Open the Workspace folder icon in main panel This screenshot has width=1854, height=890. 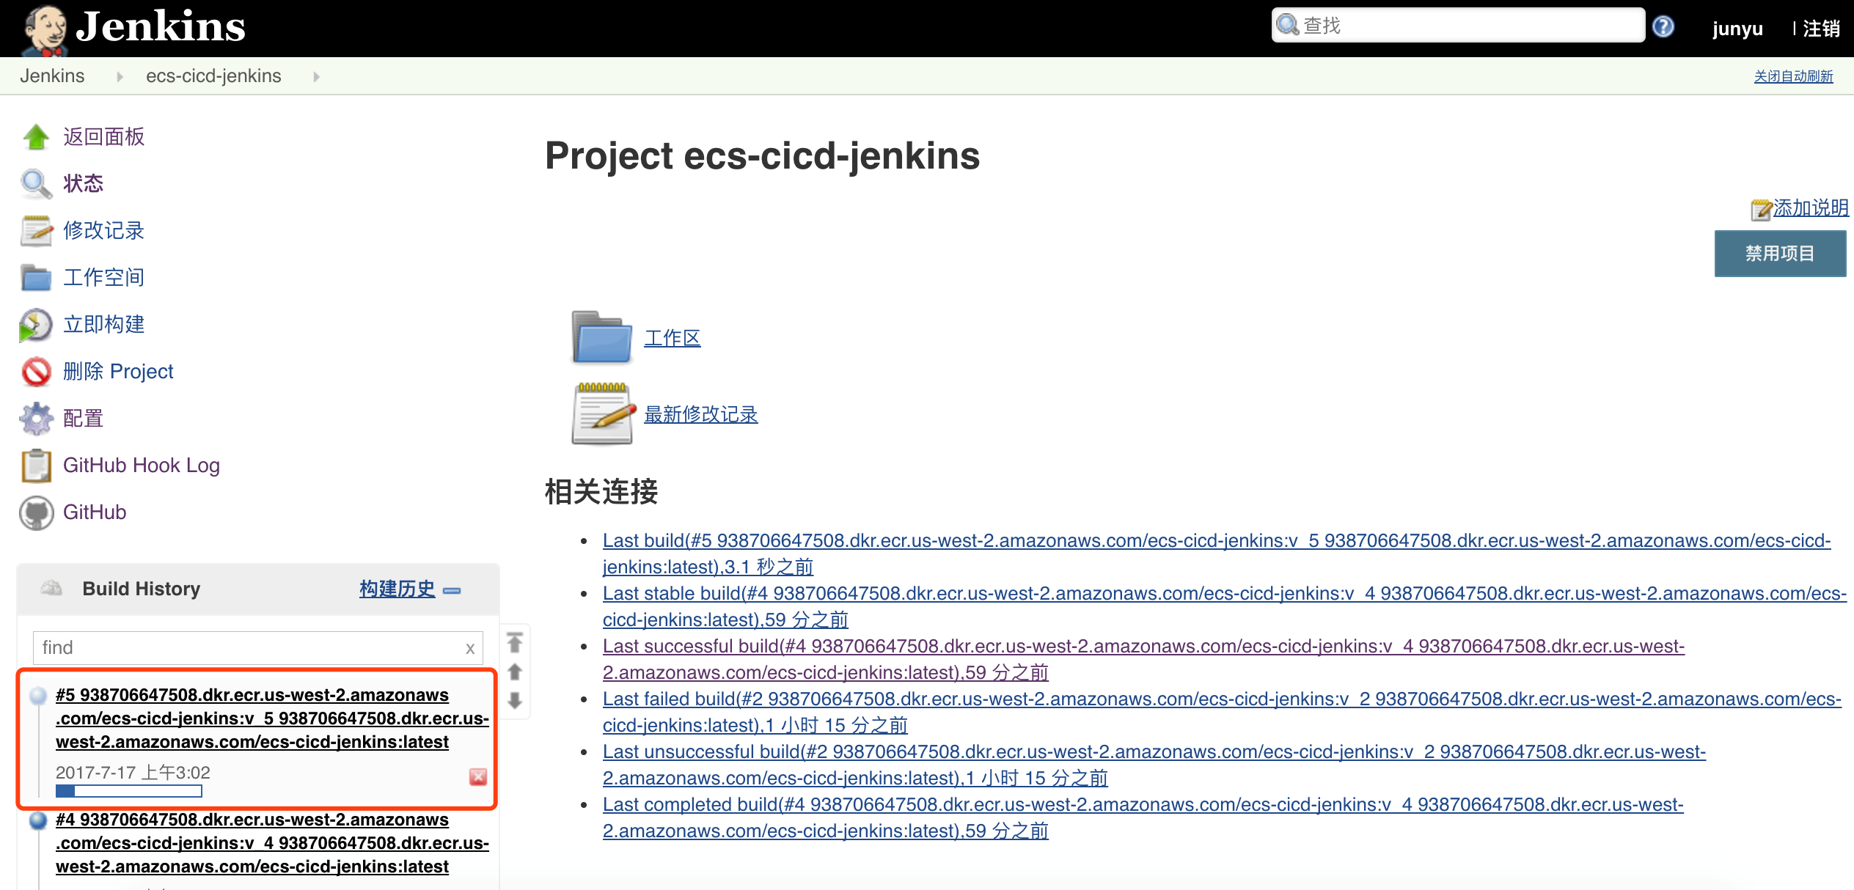pyautogui.click(x=601, y=338)
